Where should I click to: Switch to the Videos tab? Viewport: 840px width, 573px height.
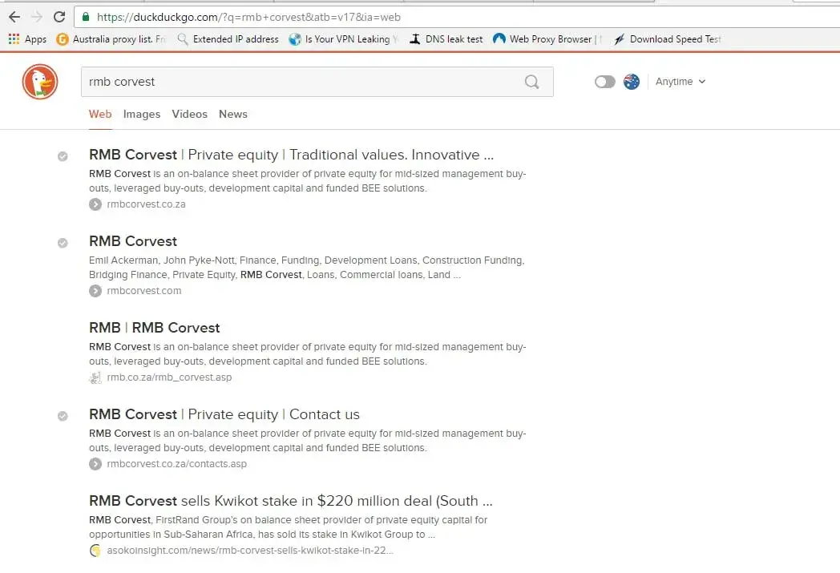[190, 114]
